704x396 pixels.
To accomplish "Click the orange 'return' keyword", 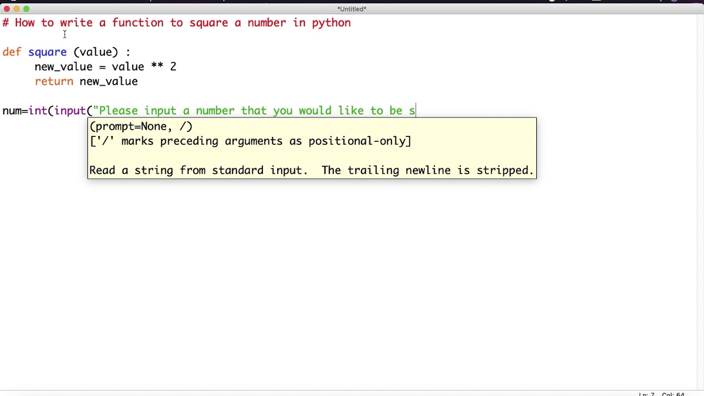I will 54,81.
